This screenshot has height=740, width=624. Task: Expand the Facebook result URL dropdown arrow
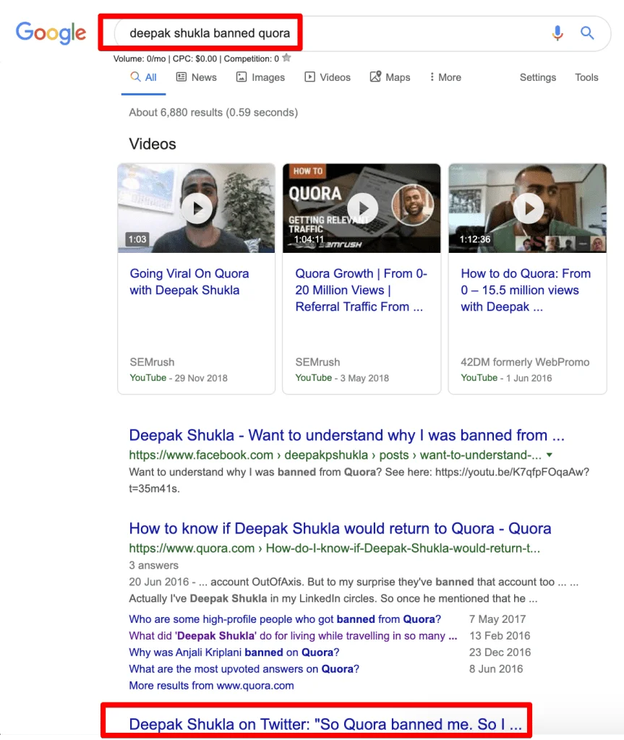click(550, 455)
